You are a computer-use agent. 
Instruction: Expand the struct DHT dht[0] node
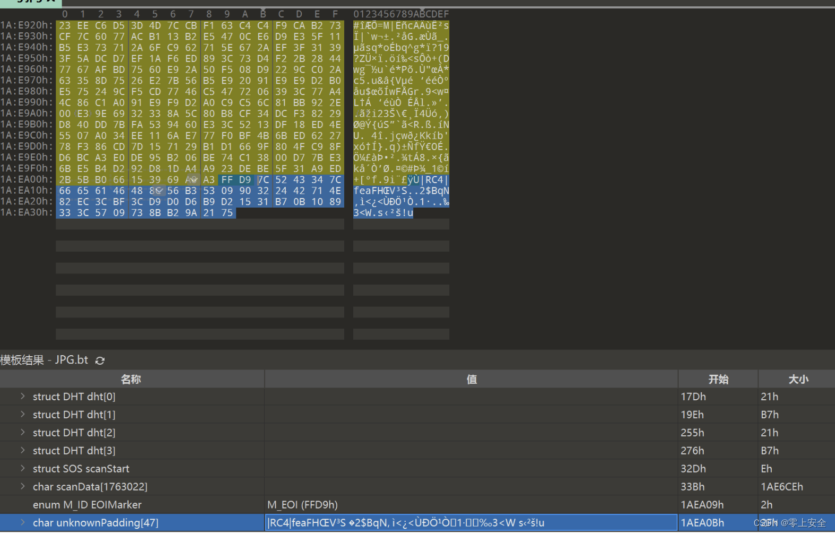(x=22, y=397)
